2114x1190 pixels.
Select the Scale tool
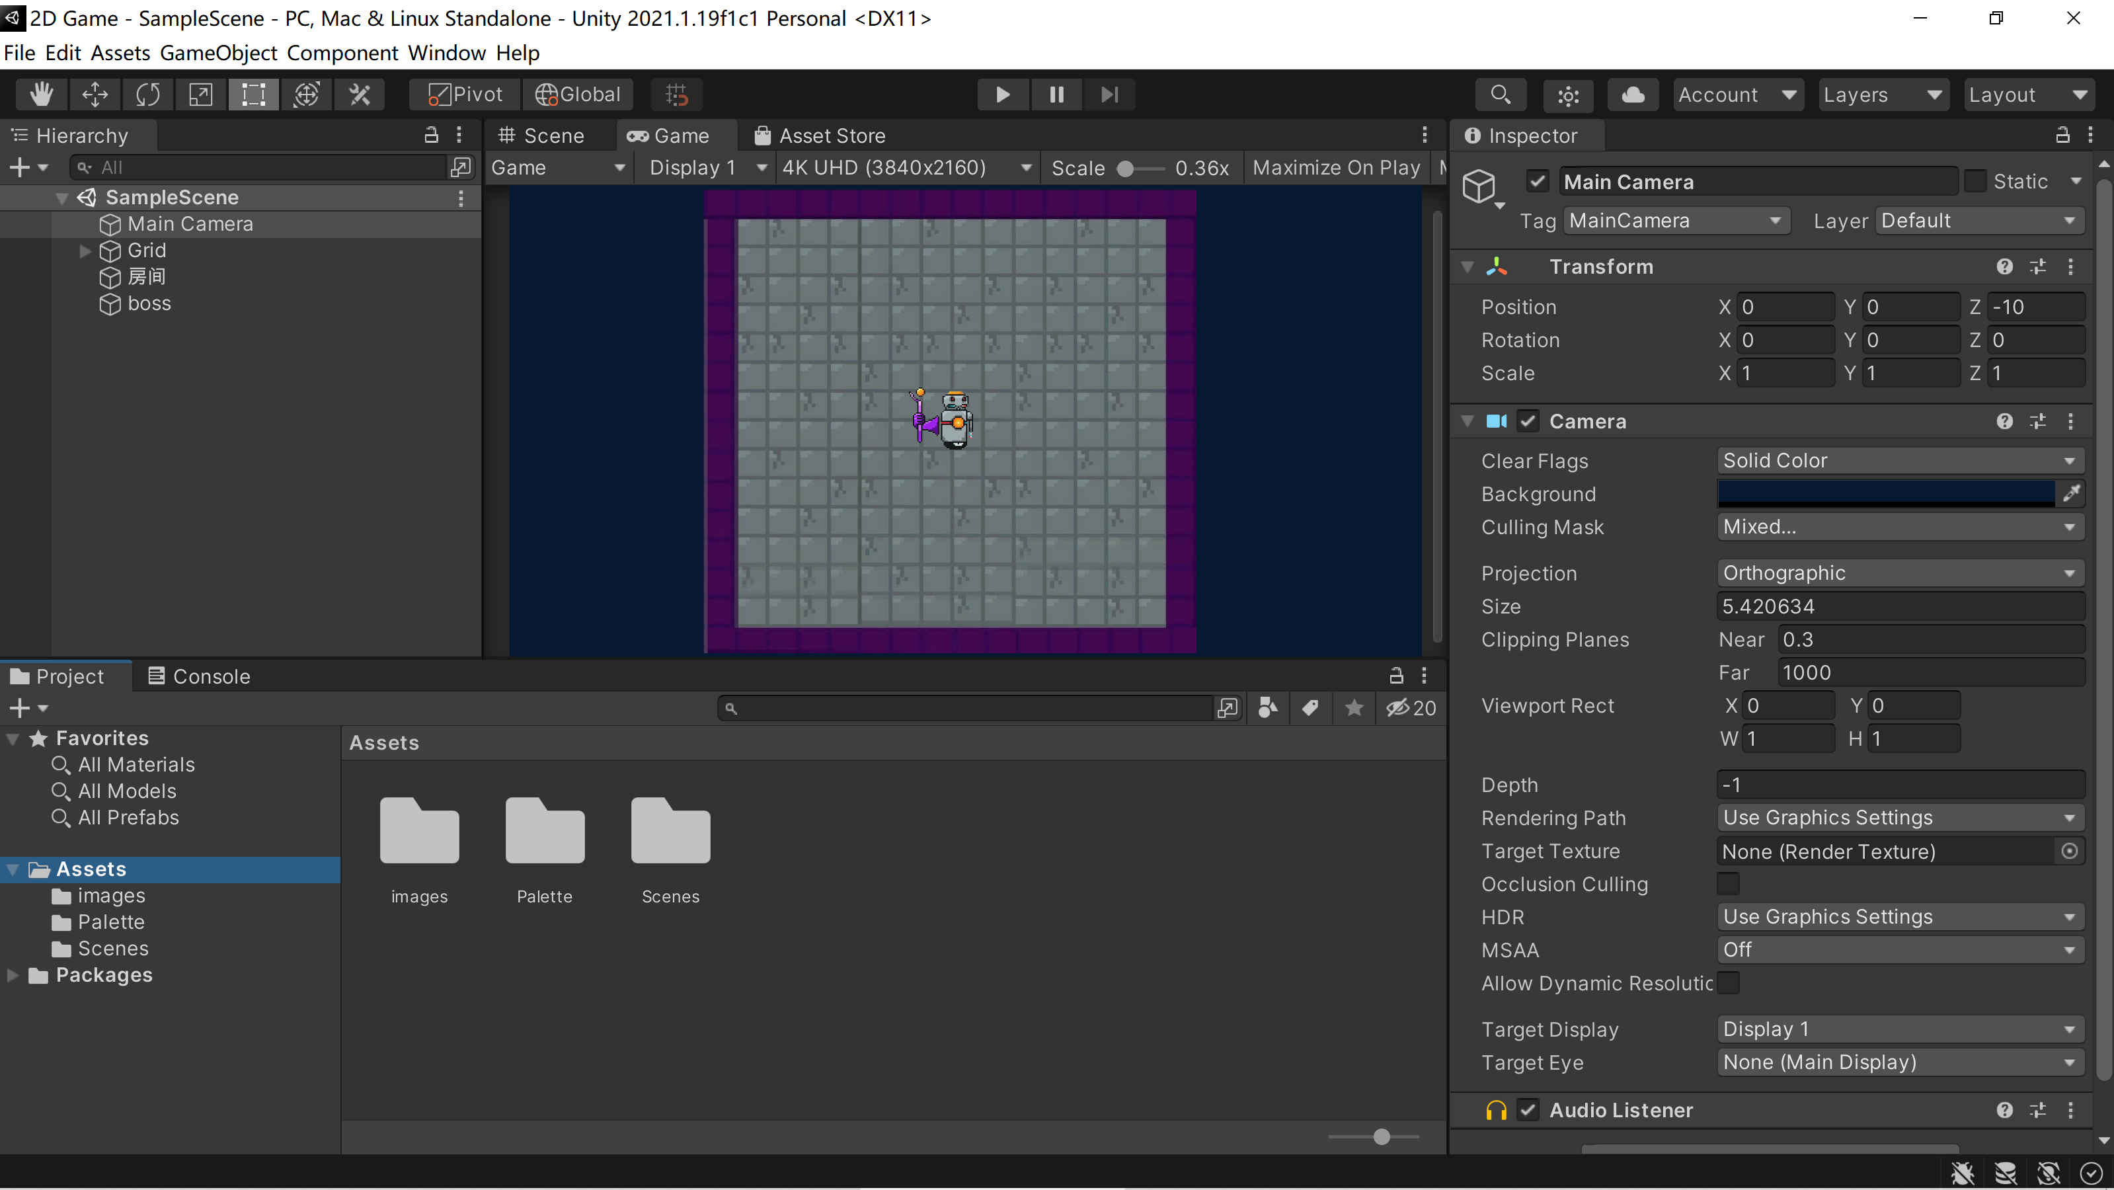coord(201,95)
